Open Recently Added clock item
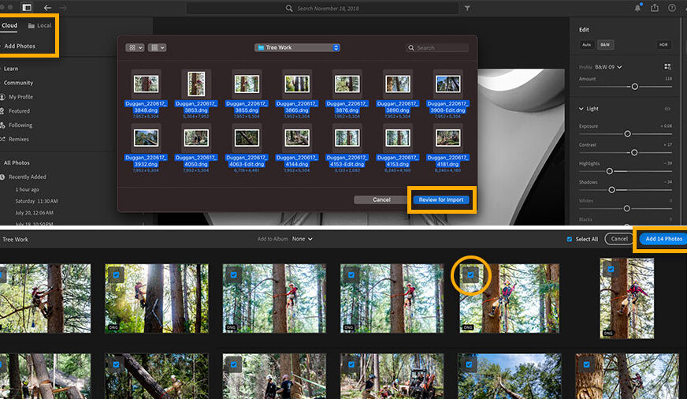Screen dimensions: 687x399 click(x=27, y=177)
